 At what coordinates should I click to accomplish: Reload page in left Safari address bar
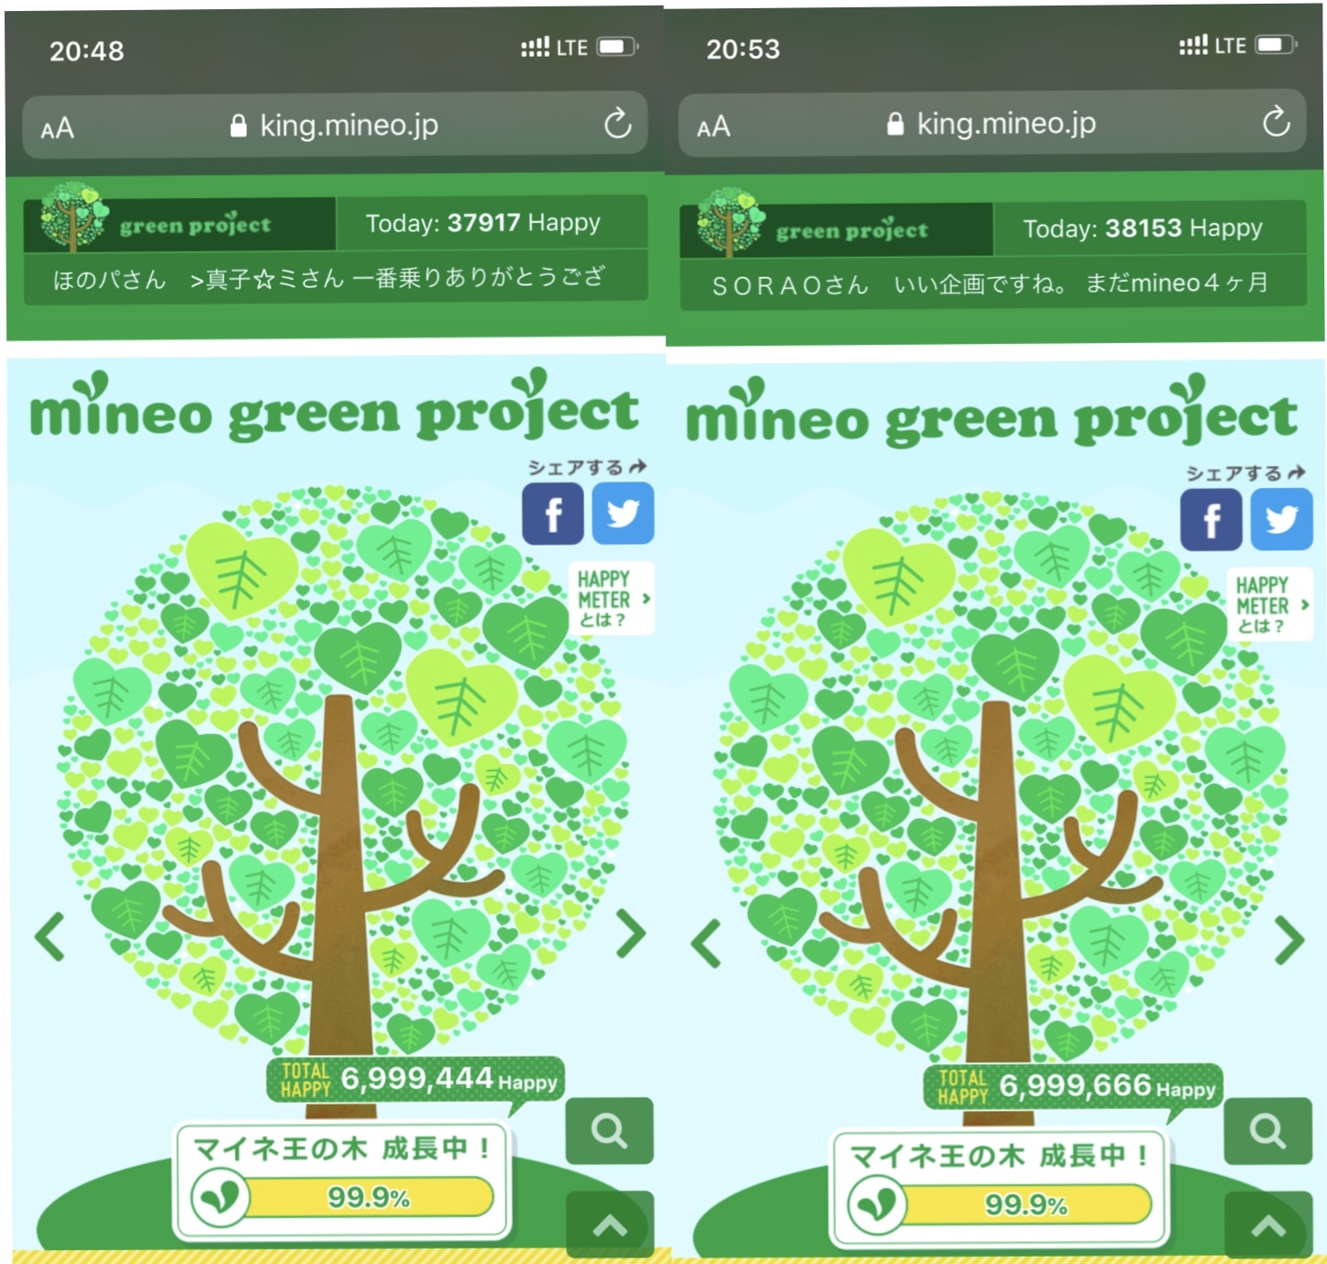point(618,124)
